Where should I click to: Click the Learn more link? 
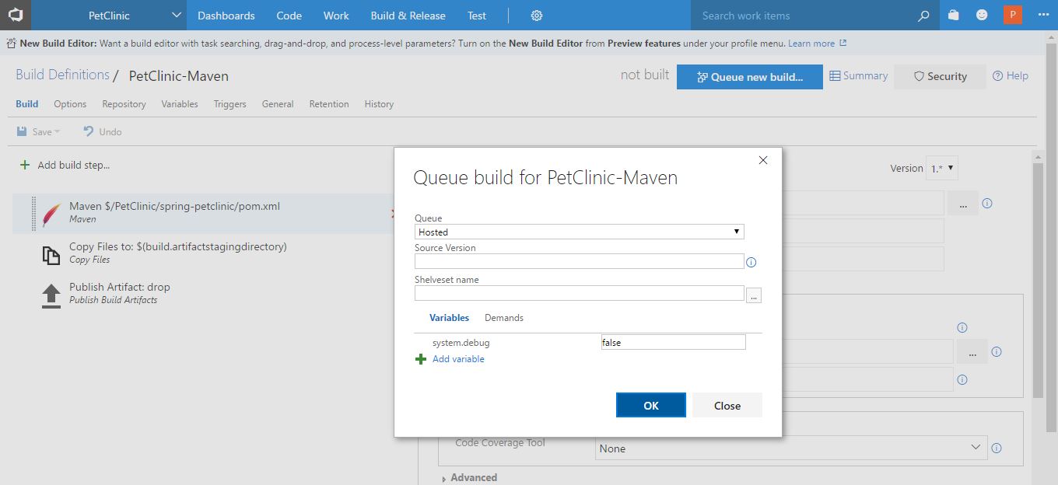pyautogui.click(x=811, y=44)
